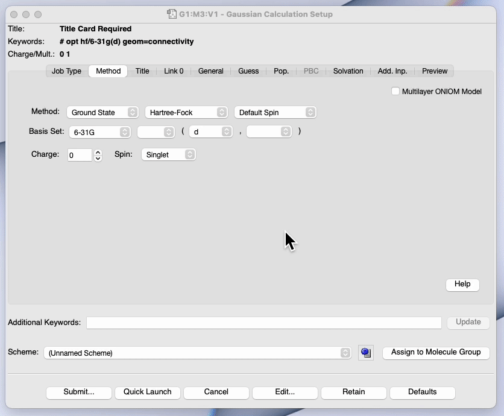Enable the Multilayer ONIOM Model checkbox
Viewport: 504px width, 416px height.
point(395,91)
